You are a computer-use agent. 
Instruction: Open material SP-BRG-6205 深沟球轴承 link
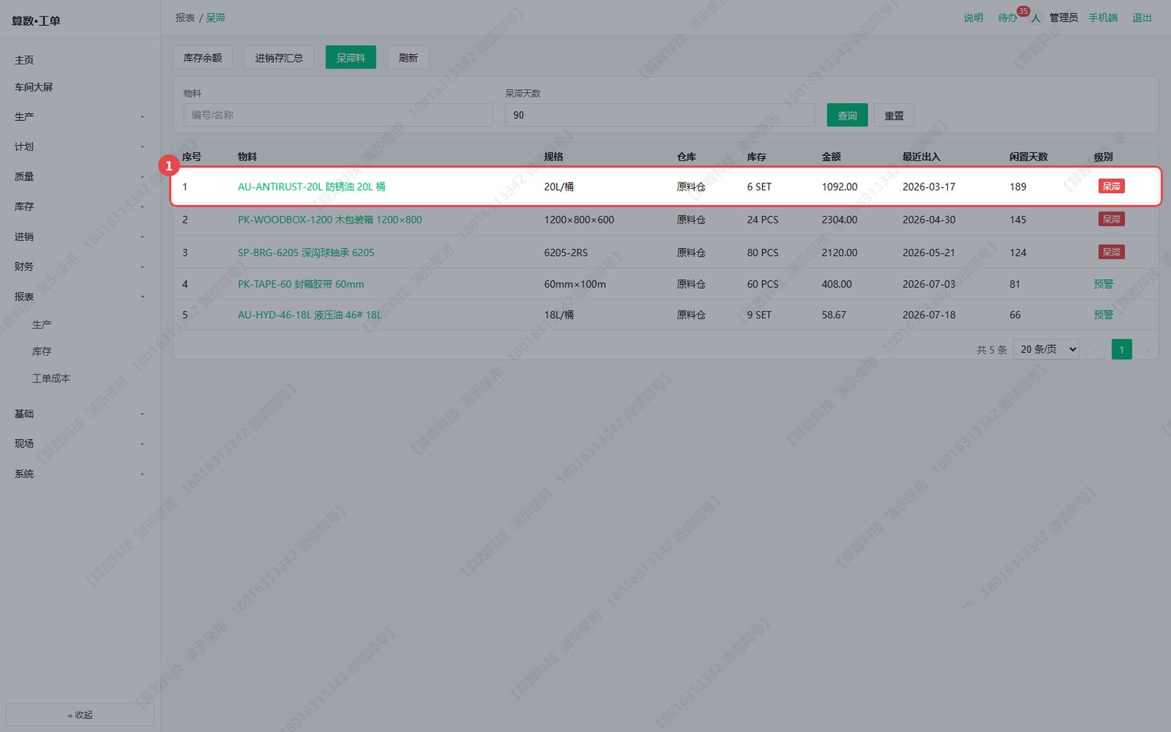coord(306,253)
